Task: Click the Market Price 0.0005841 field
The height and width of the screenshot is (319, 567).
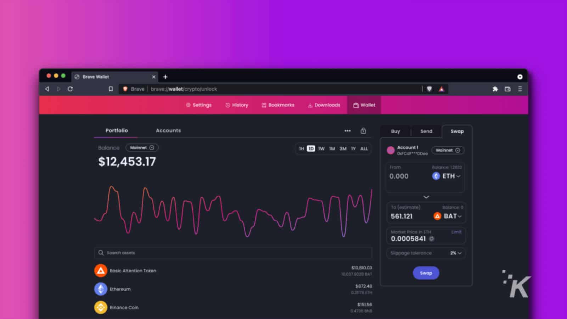Action: 408,239
